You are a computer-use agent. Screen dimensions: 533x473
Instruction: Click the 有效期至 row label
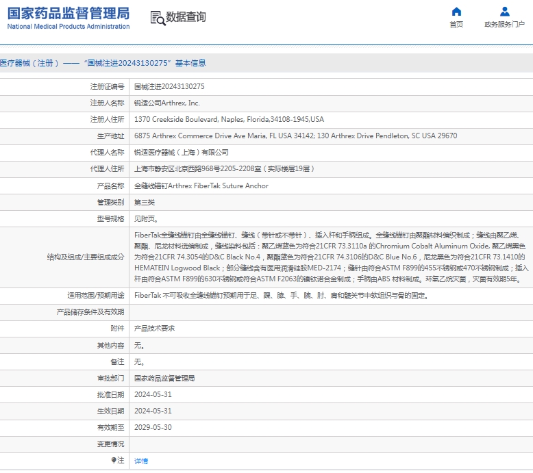pyautogui.click(x=110, y=428)
